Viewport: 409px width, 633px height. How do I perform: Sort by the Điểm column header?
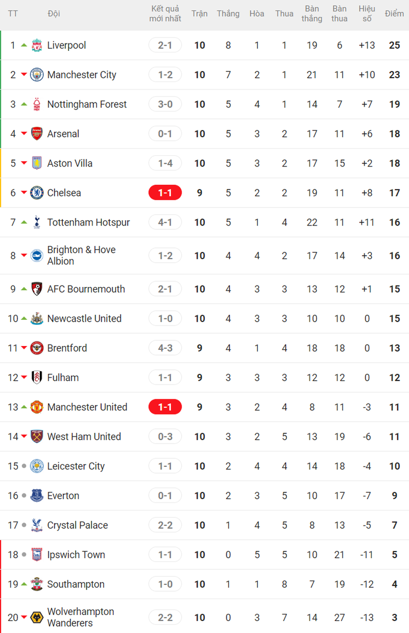pos(394,14)
